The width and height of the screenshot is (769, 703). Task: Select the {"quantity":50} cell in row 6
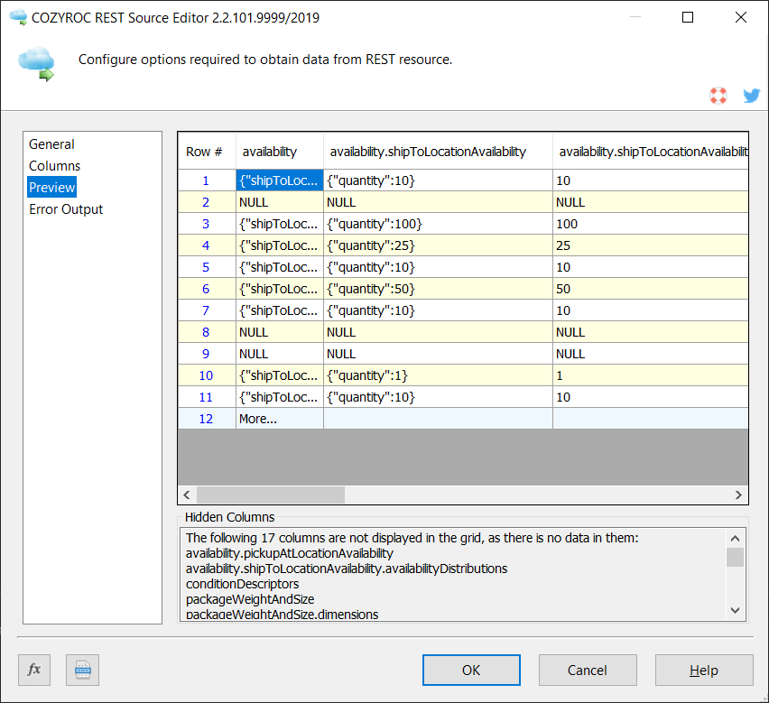point(438,289)
